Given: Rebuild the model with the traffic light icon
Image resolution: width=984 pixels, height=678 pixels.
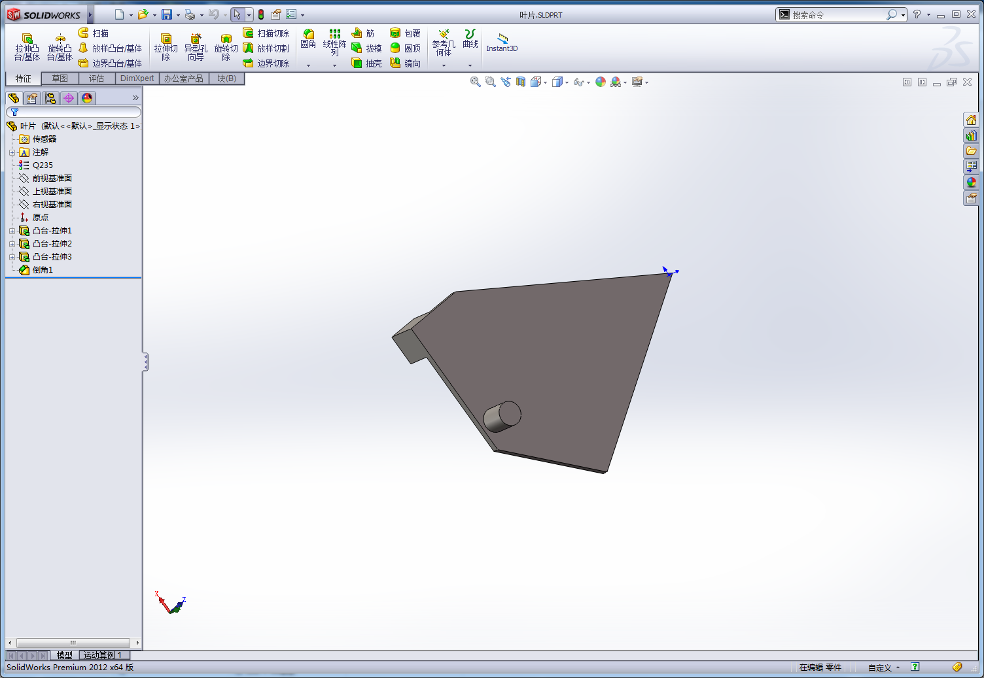Looking at the screenshot, I should click(x=261, y=14).
